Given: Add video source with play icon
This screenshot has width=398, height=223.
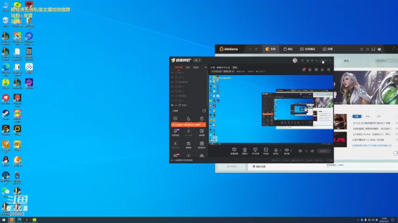Looking at the screenshot, I should 266,151.
